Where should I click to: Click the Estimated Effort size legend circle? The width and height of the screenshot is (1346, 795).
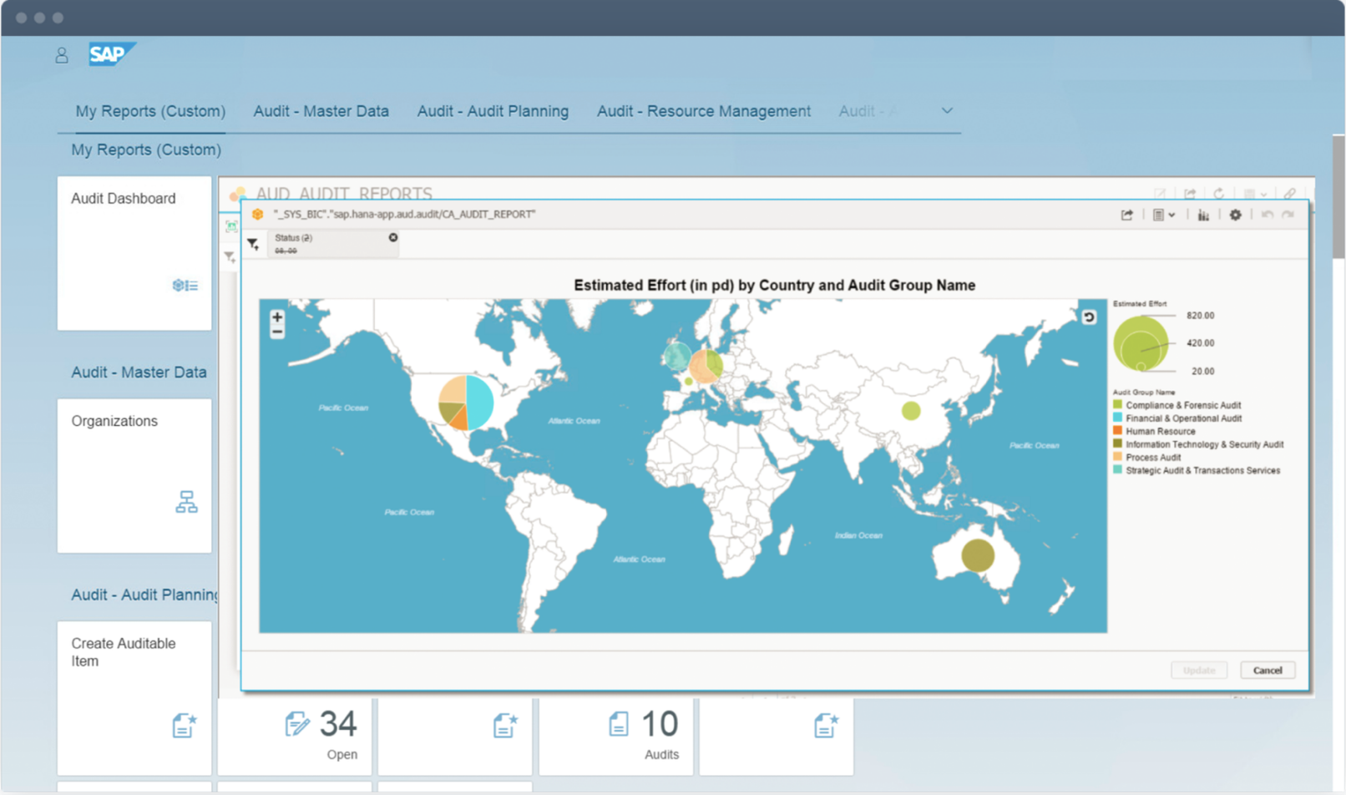click(1141, 343)
